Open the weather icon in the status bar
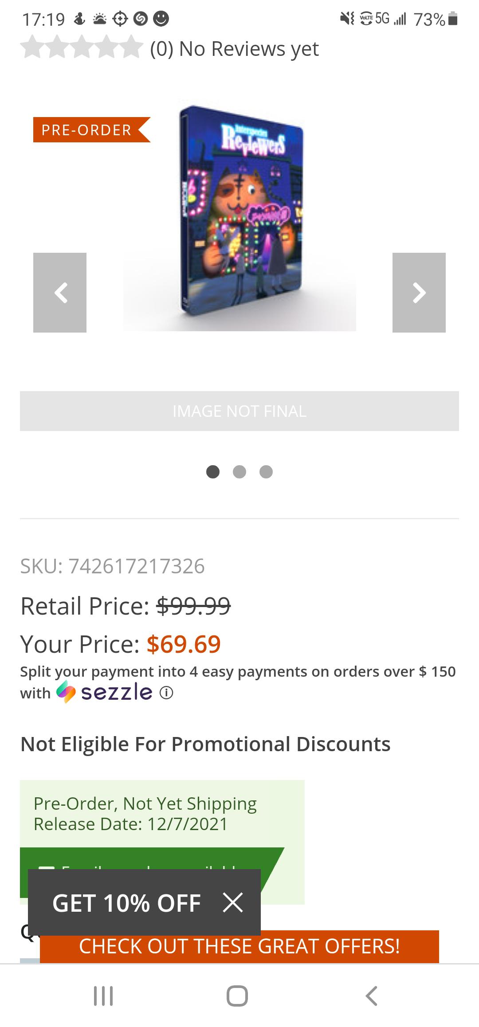 click(100, 19)
